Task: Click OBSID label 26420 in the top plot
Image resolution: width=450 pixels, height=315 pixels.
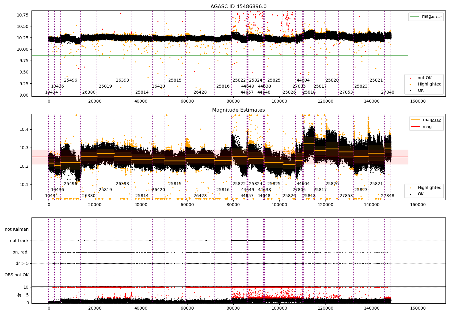Action: coord(158,86)
